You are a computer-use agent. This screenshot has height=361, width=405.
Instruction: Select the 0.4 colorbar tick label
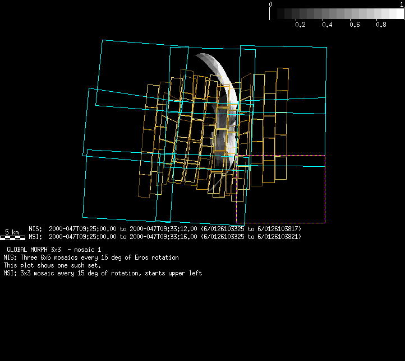point(328,25)
